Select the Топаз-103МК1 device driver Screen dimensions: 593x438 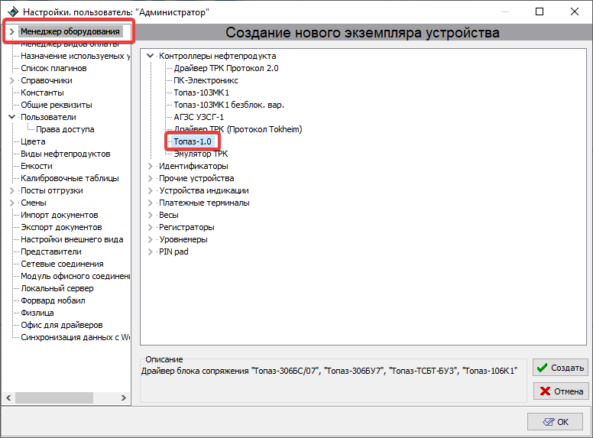pos(202,92)
